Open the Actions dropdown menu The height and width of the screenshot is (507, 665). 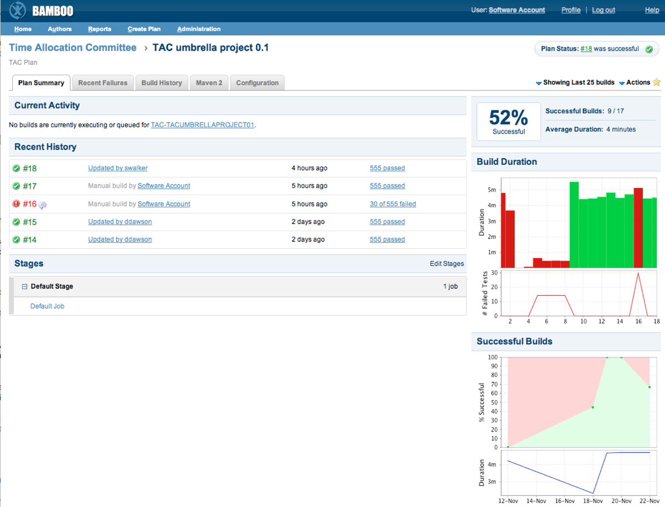click(635, 83)
